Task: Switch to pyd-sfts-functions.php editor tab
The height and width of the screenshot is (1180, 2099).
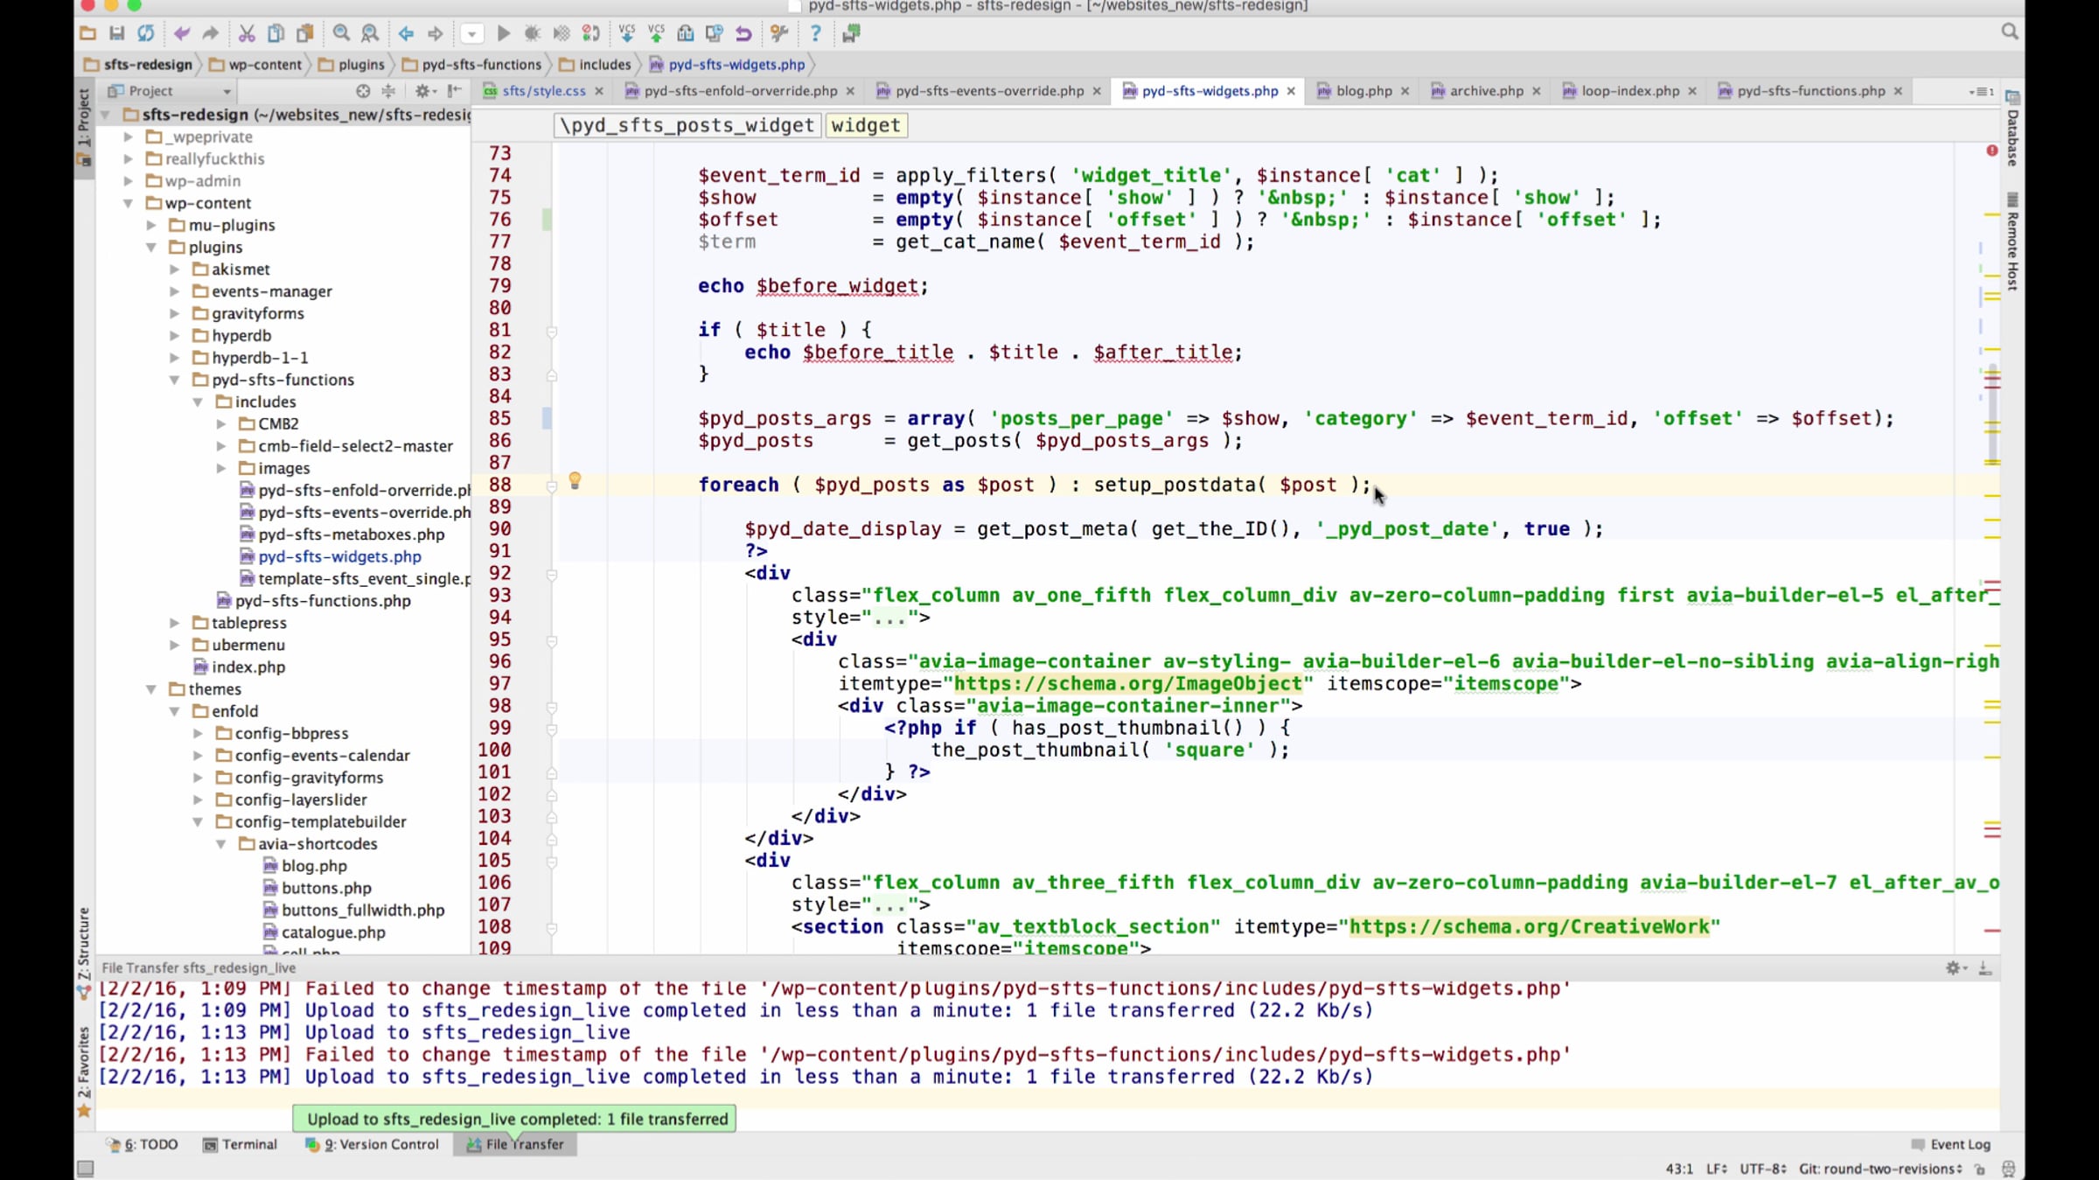Action: pyautogui.click(x=1810, y=91)
